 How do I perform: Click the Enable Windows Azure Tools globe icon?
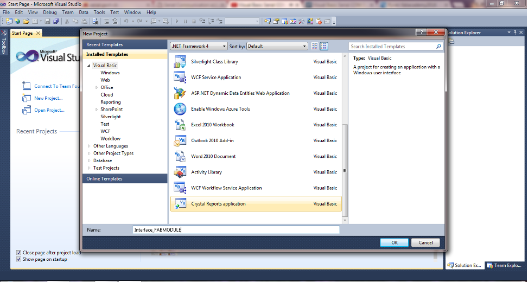coord(180,109)
